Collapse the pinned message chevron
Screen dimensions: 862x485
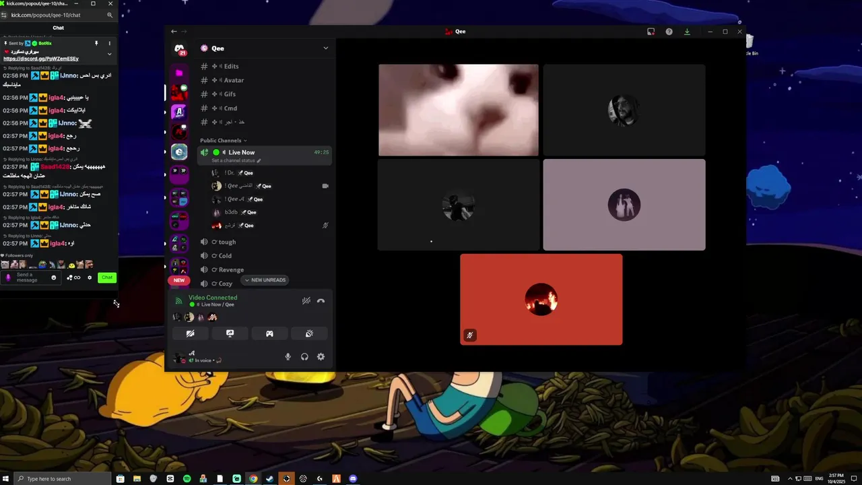(x=110, y=54)
